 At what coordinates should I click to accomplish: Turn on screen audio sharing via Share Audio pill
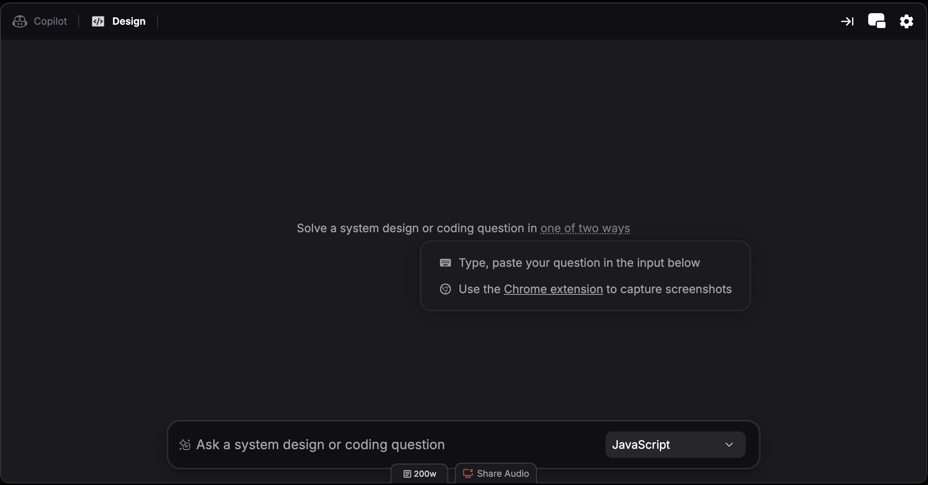coord(495,473)
